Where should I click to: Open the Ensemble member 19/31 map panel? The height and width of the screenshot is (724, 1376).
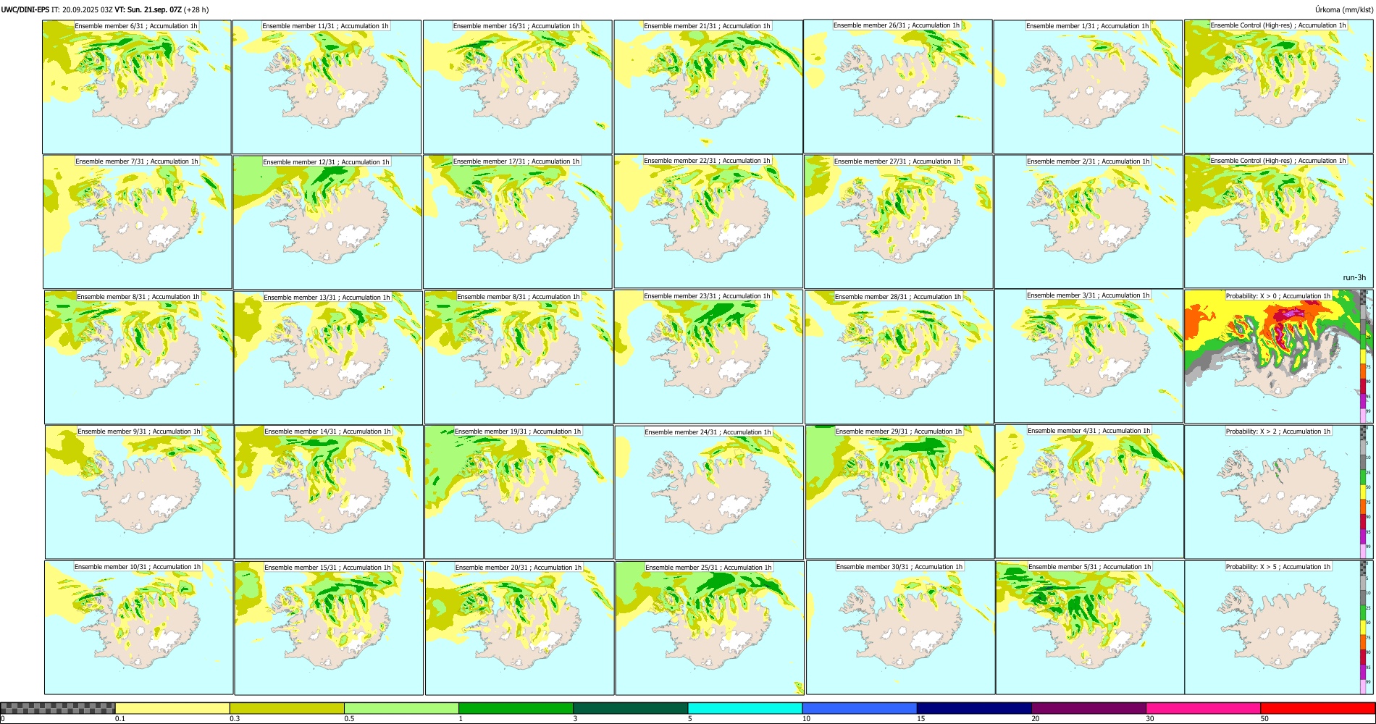tap(519, 492)
